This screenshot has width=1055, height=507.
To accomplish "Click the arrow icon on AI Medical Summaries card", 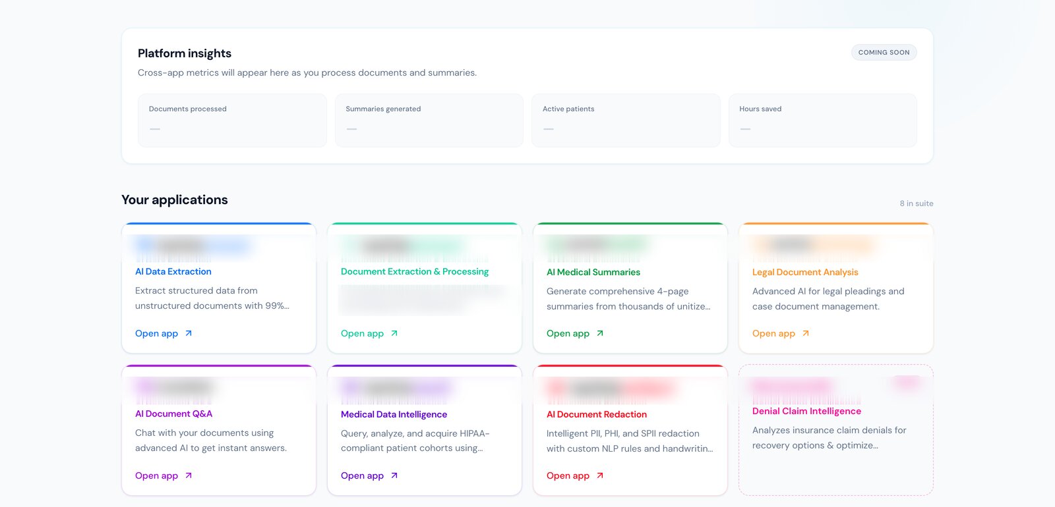I will (x=600, y=333).
